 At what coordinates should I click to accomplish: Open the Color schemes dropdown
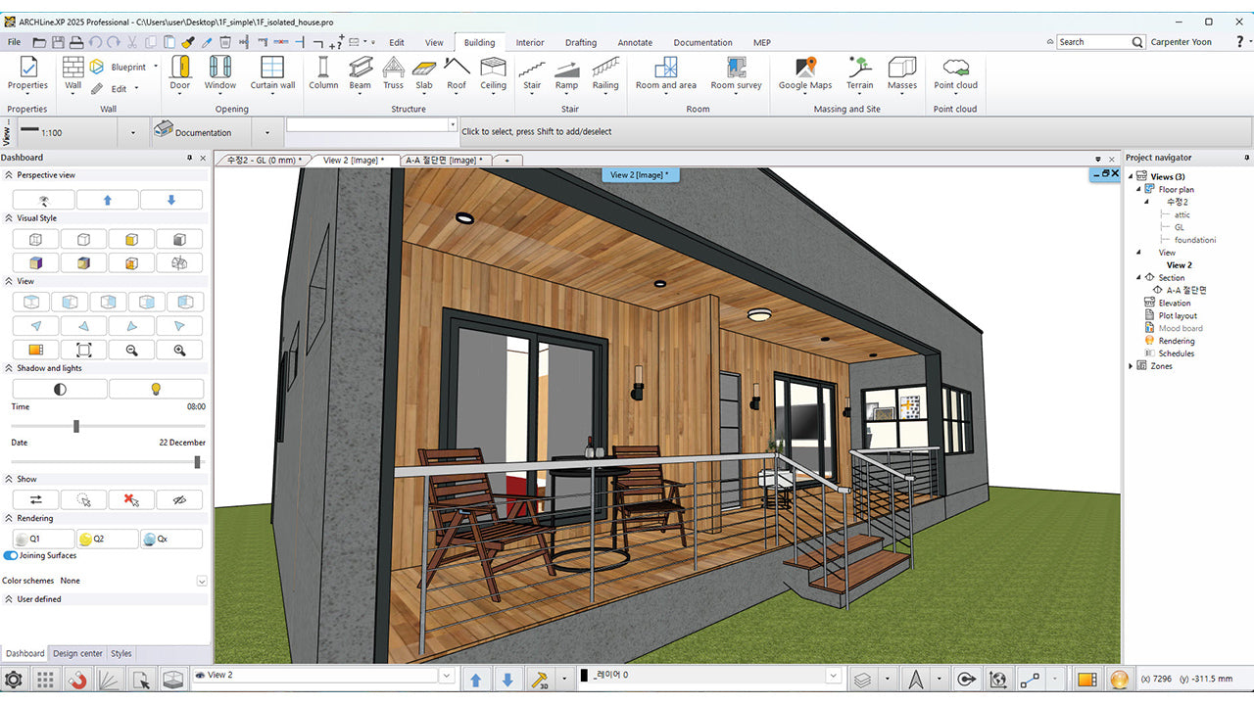click(x=202, y=581)
